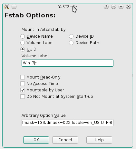
Task: Open the Help button at bottom
Action: click(x=99, y=140)
